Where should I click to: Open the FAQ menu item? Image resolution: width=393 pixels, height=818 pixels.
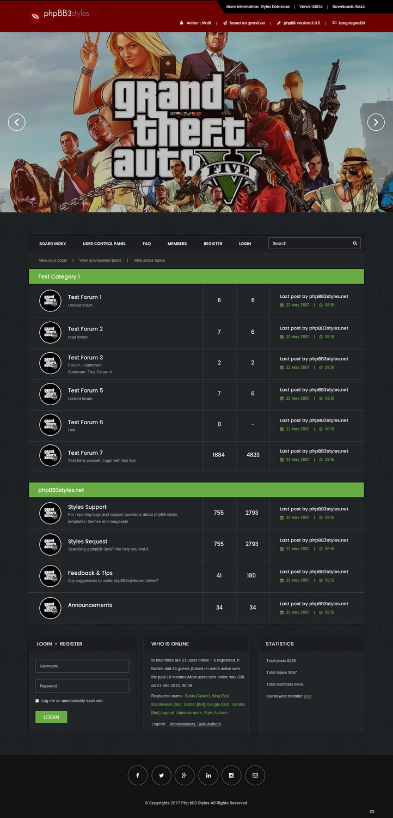[147, 244]
